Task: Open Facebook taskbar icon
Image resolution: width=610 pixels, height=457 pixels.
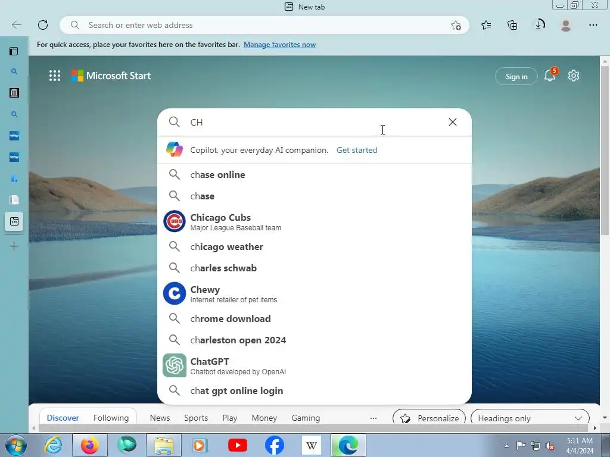Action: (x=274, y=445)
